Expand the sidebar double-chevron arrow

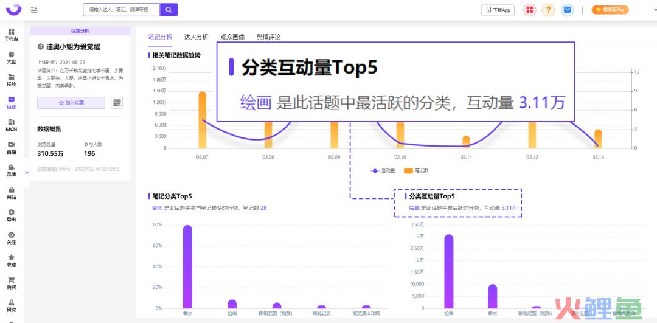pyautogui.click(x=27, y=172)
